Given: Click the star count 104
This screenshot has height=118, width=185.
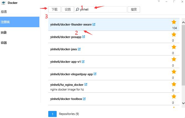Looking at the screenshot, I should point(174,28).
